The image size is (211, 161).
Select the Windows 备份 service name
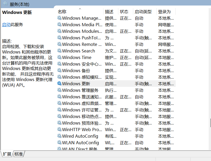[76, 71]
